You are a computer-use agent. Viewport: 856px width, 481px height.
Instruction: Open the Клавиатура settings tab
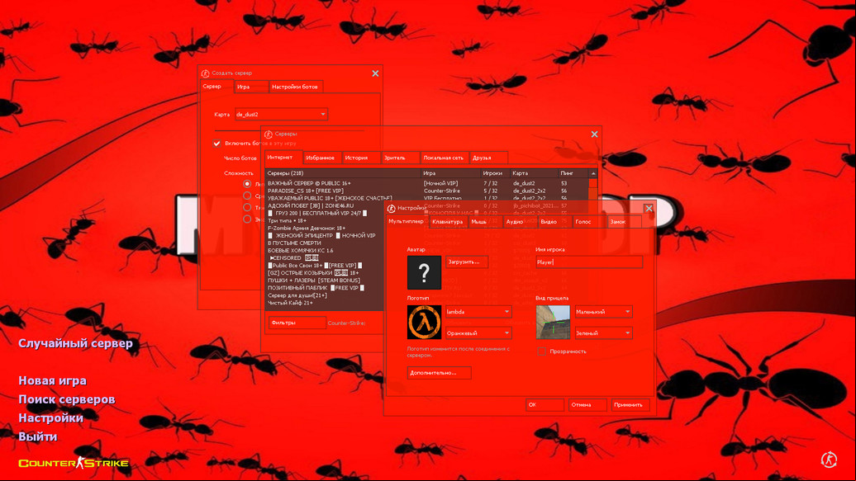pyautogui.click(x=448, y=221)
